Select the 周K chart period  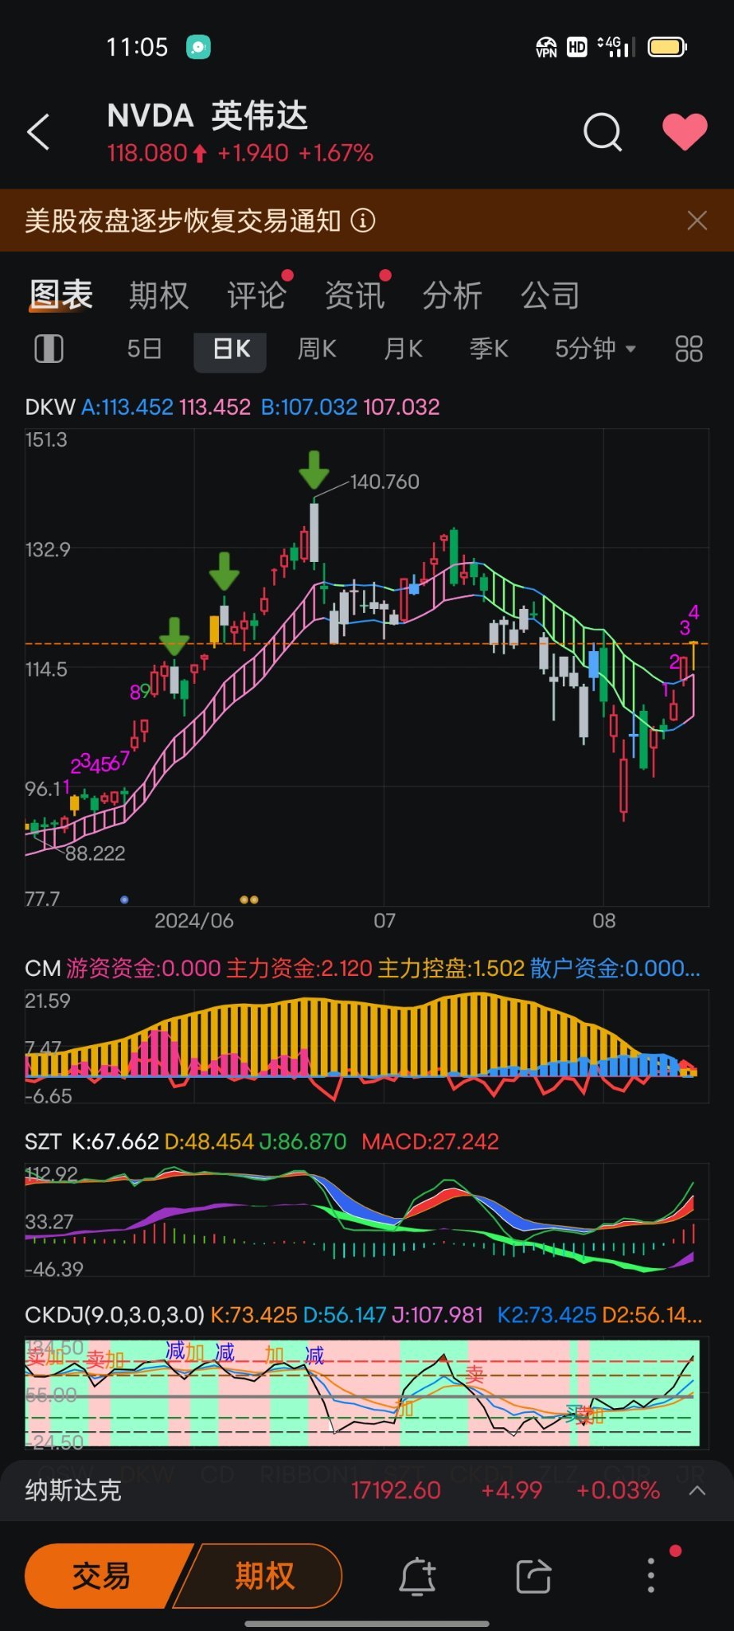coord(317,349)
